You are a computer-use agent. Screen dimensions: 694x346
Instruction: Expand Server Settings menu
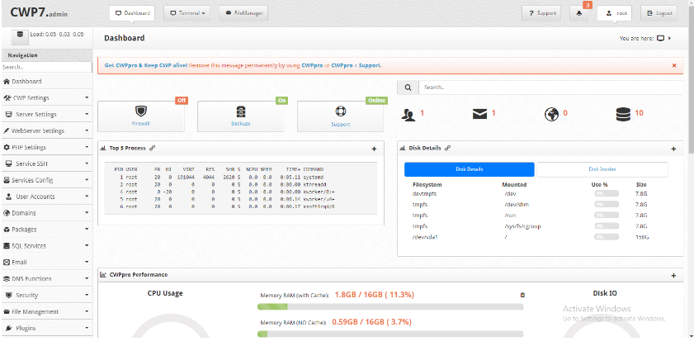(x=46, y=114)
